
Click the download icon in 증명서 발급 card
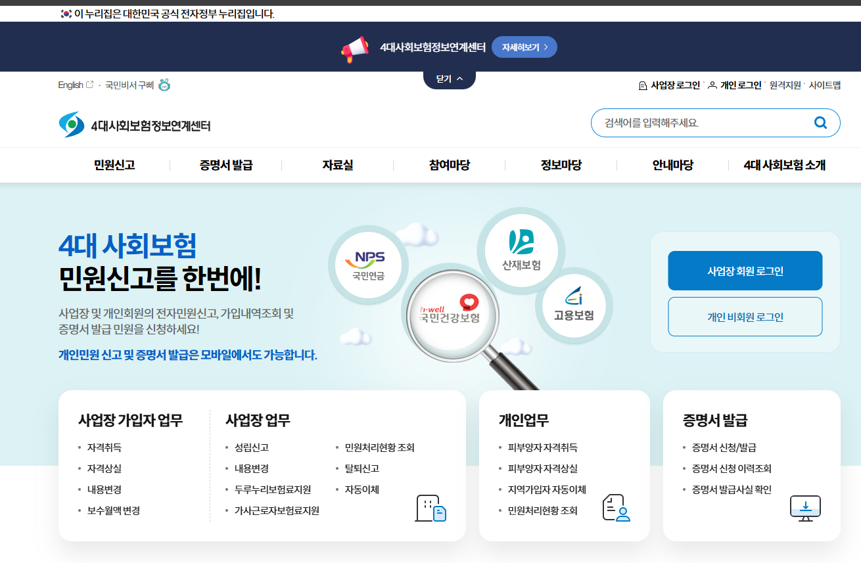pos(804,507)
